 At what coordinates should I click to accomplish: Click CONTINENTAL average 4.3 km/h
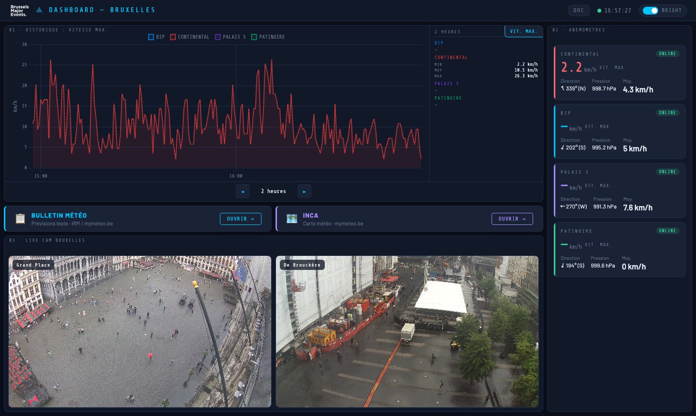(638, 89)
